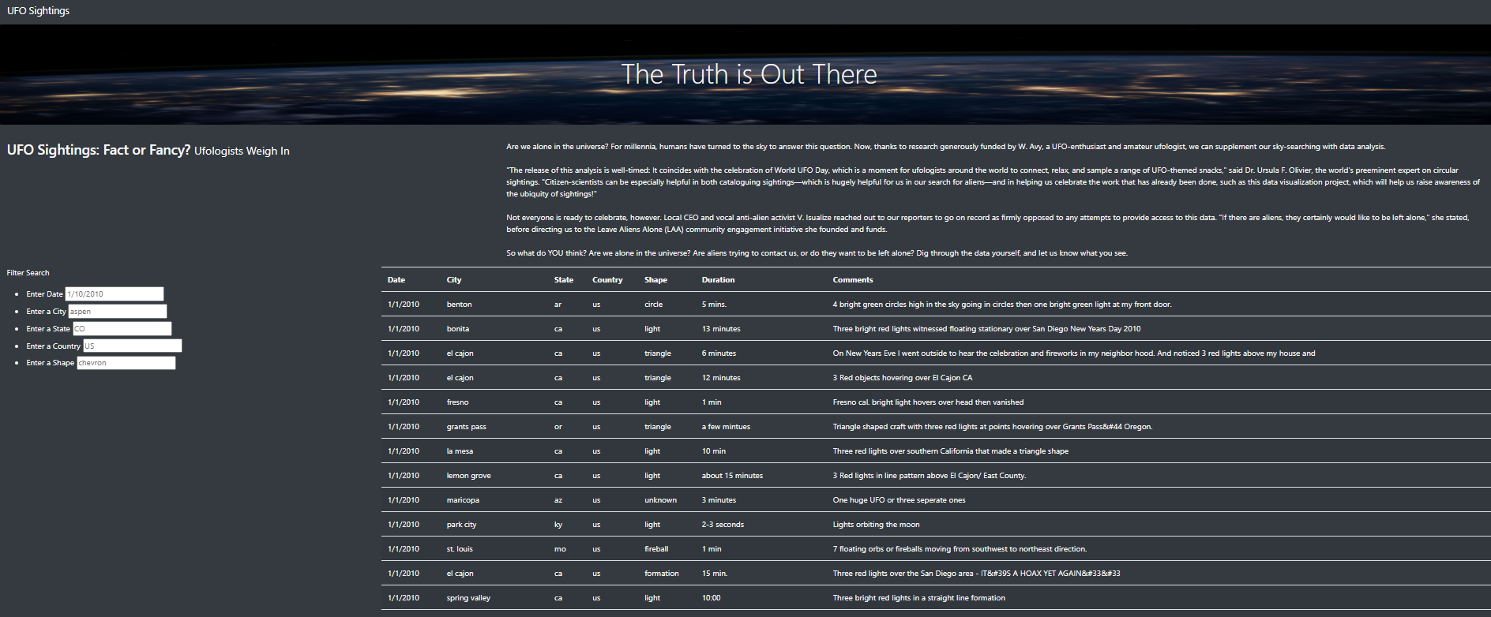Screen dimensions: 1491x617
Task: Select the park city light sighting row
Action: [711, 524]
